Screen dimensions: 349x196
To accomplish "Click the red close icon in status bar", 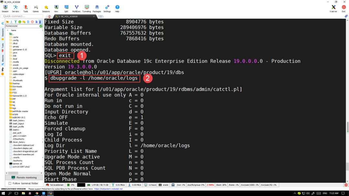I will point(346,185).
